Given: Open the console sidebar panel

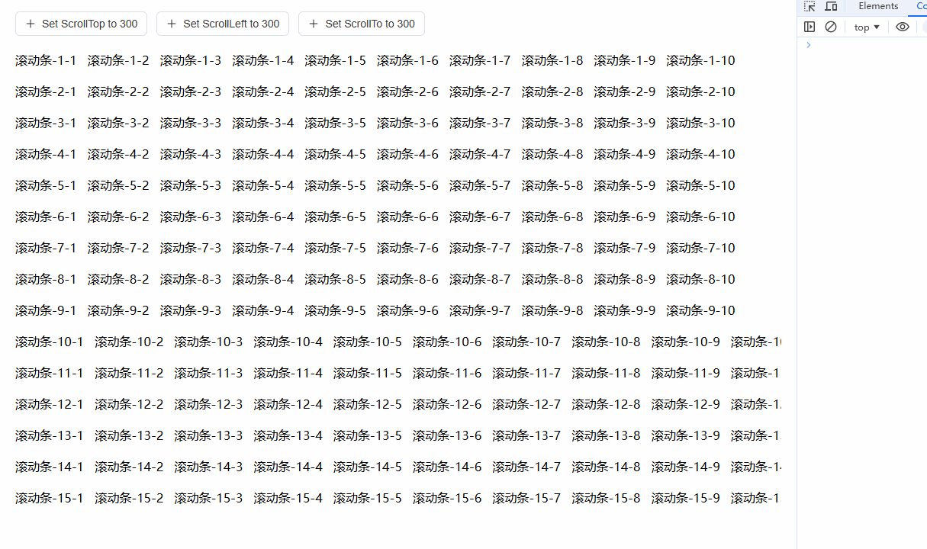Looking at the screenshot, I should pyautogui.click(x=810, y=26).
